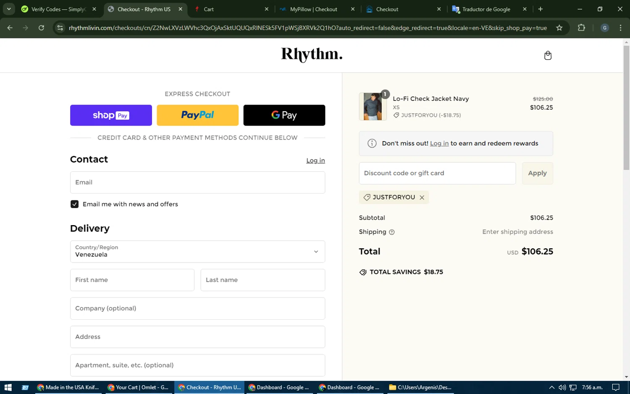Focus the First name field
This screenshot has width=630, height=394.
click(x=132, y=280)
